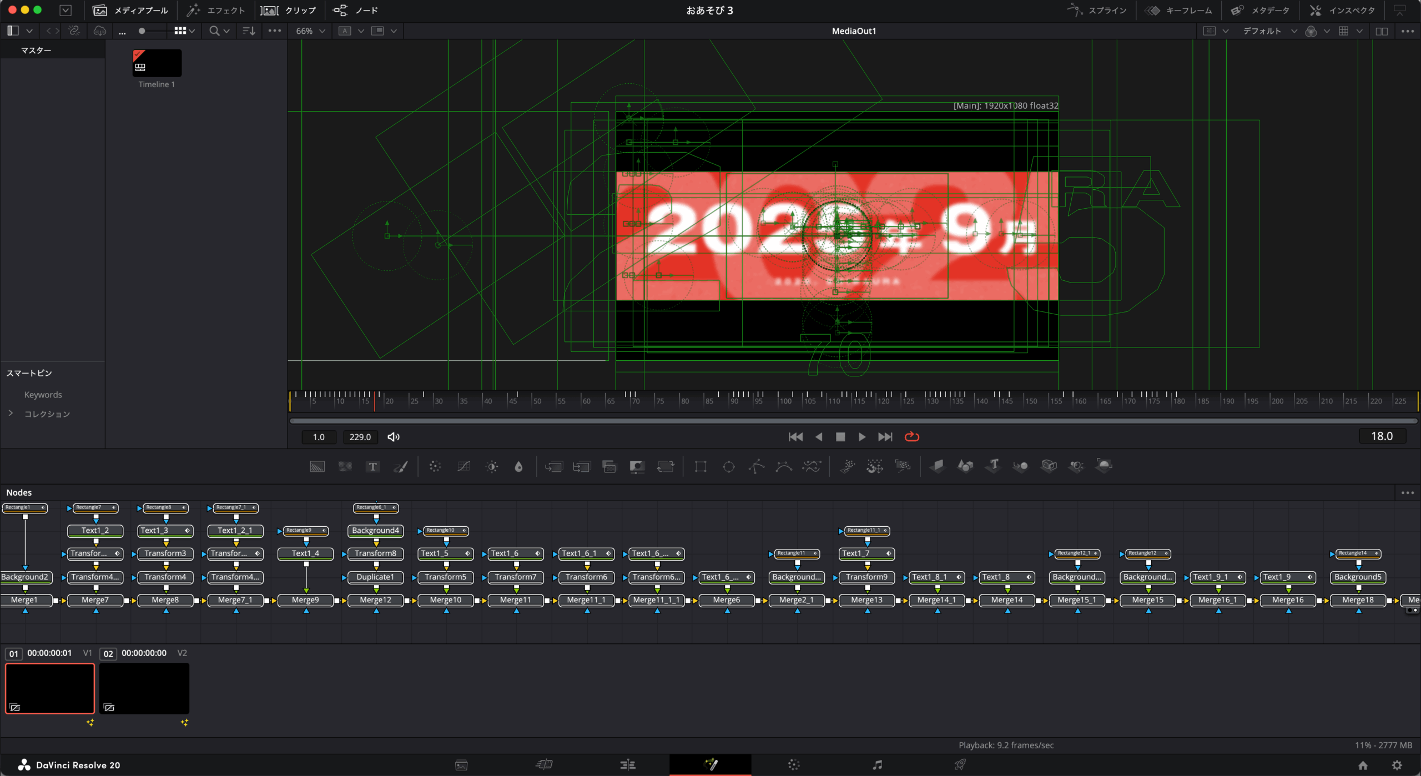This screenshot has height=776, width=1421.
Task: Switch to the Fairlight page
Action: [877, 764]
